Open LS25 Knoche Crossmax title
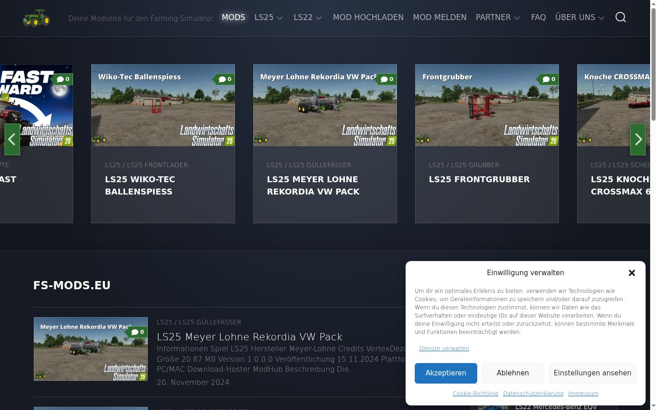The height and width of the screenshot is (410, 657). (620, 185)
